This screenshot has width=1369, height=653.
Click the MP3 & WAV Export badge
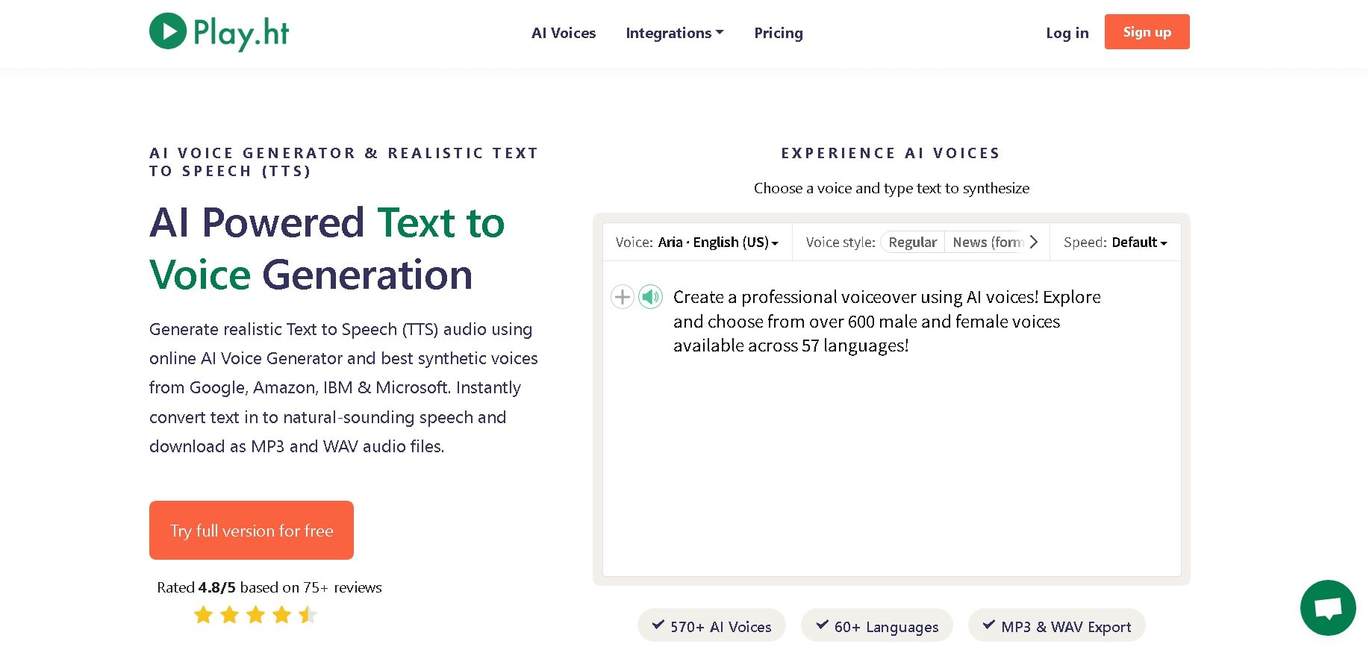tap(1057, 626)
